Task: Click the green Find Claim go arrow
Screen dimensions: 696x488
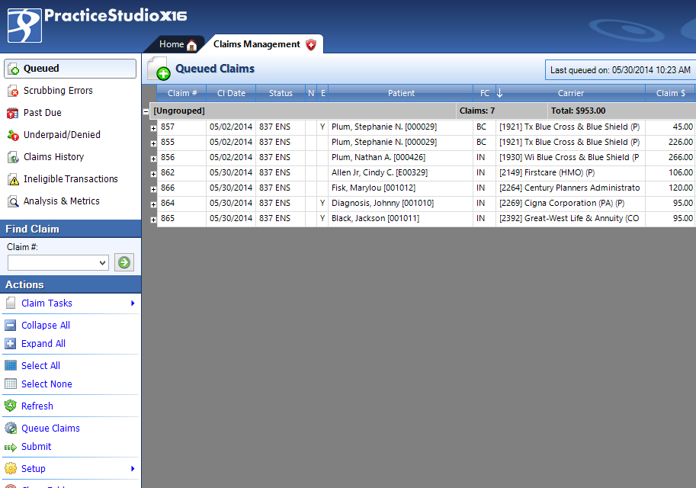Action: 123,262
